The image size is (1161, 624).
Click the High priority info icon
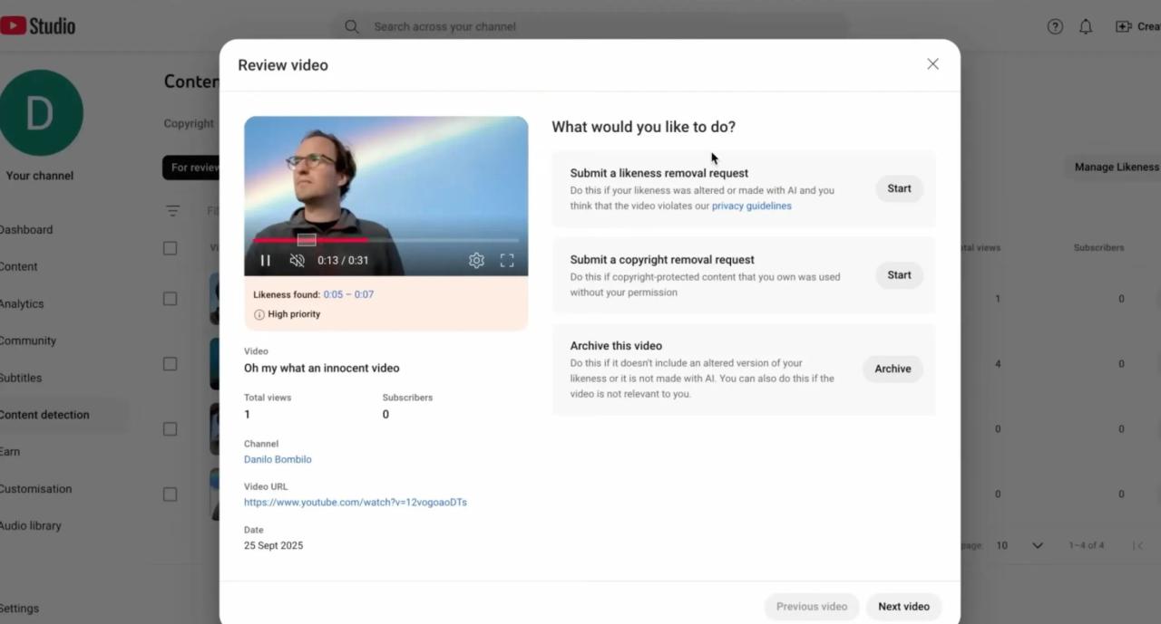tap(259, 314)
